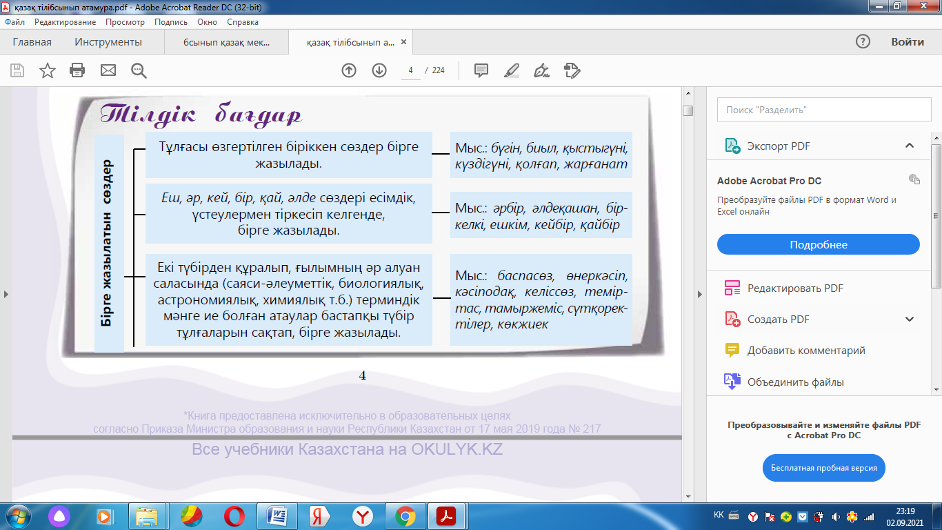
Task: Open the find text magnifier icon
Action: [139, 70]
